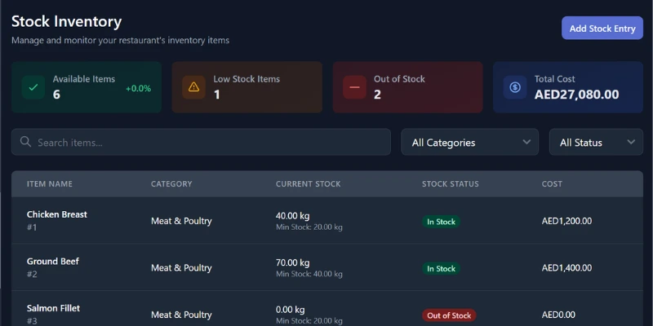Click the search magnifier icon
The height and width of the screenshot is (326, 653).
[26, 142]
